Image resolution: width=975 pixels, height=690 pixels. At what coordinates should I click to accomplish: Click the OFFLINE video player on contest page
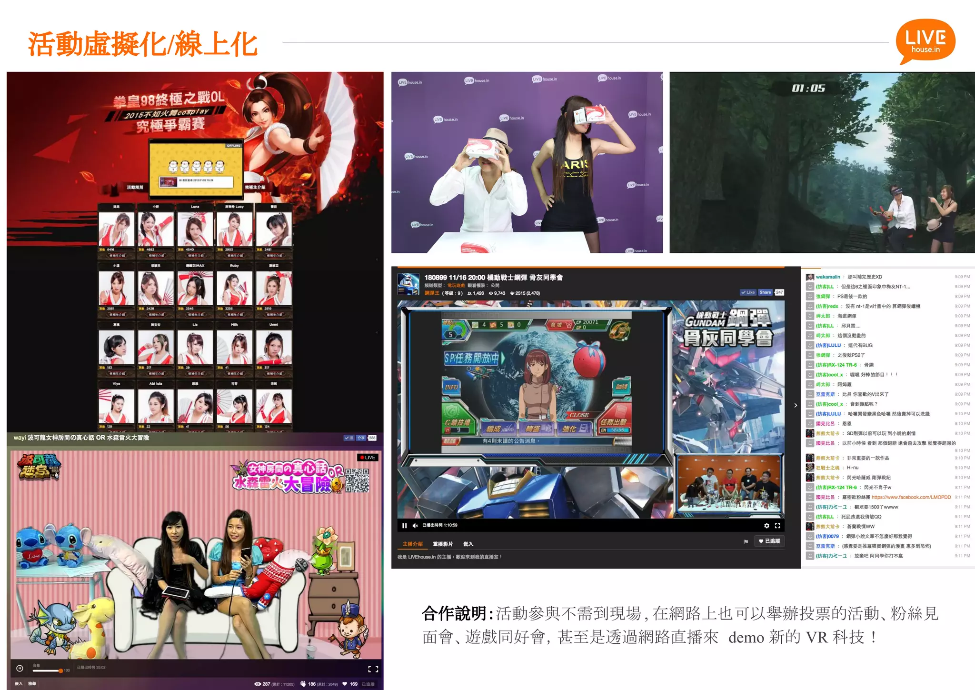(x=196, y=169)
